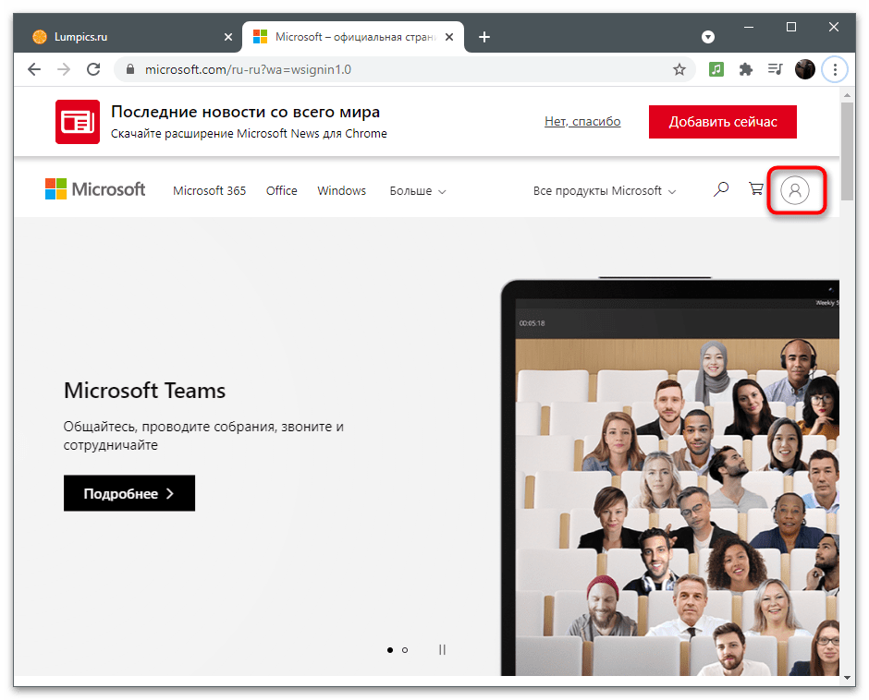Click the vertical scrollbar thumb
This screenshot has width=869, height=700.
point(847,151)
